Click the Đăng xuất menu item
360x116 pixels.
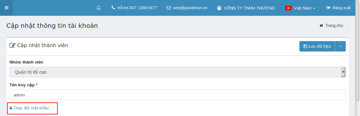tap(342, 8)
